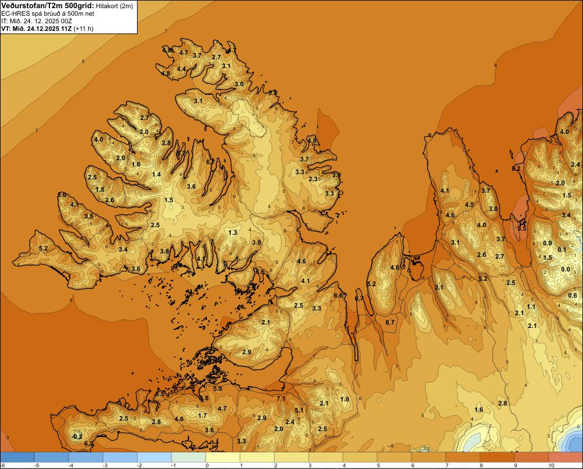583x469 pixels.
Task: Click the '1.1' temperature value
Action: tap(531, 306)
